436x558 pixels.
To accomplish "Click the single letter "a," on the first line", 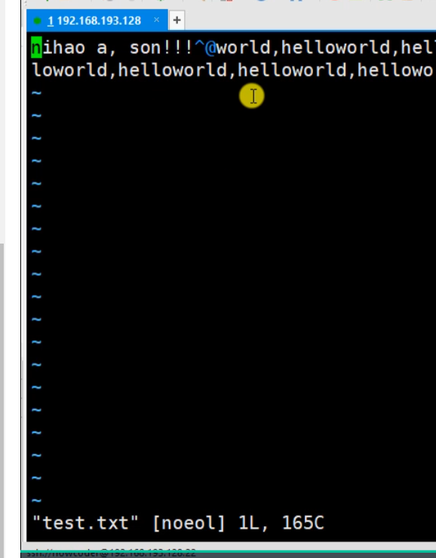I will (107, 48).
